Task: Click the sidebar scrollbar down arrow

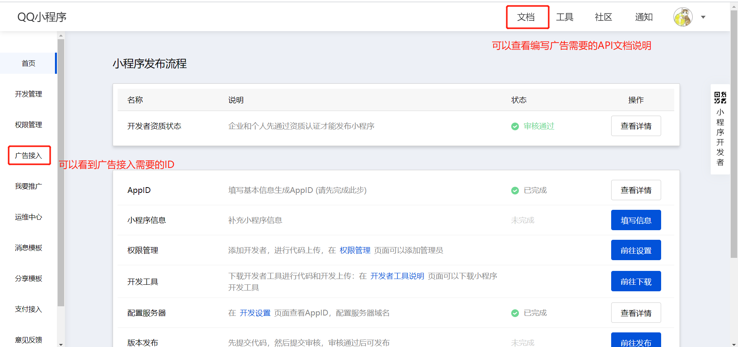Action: point(61,344)
